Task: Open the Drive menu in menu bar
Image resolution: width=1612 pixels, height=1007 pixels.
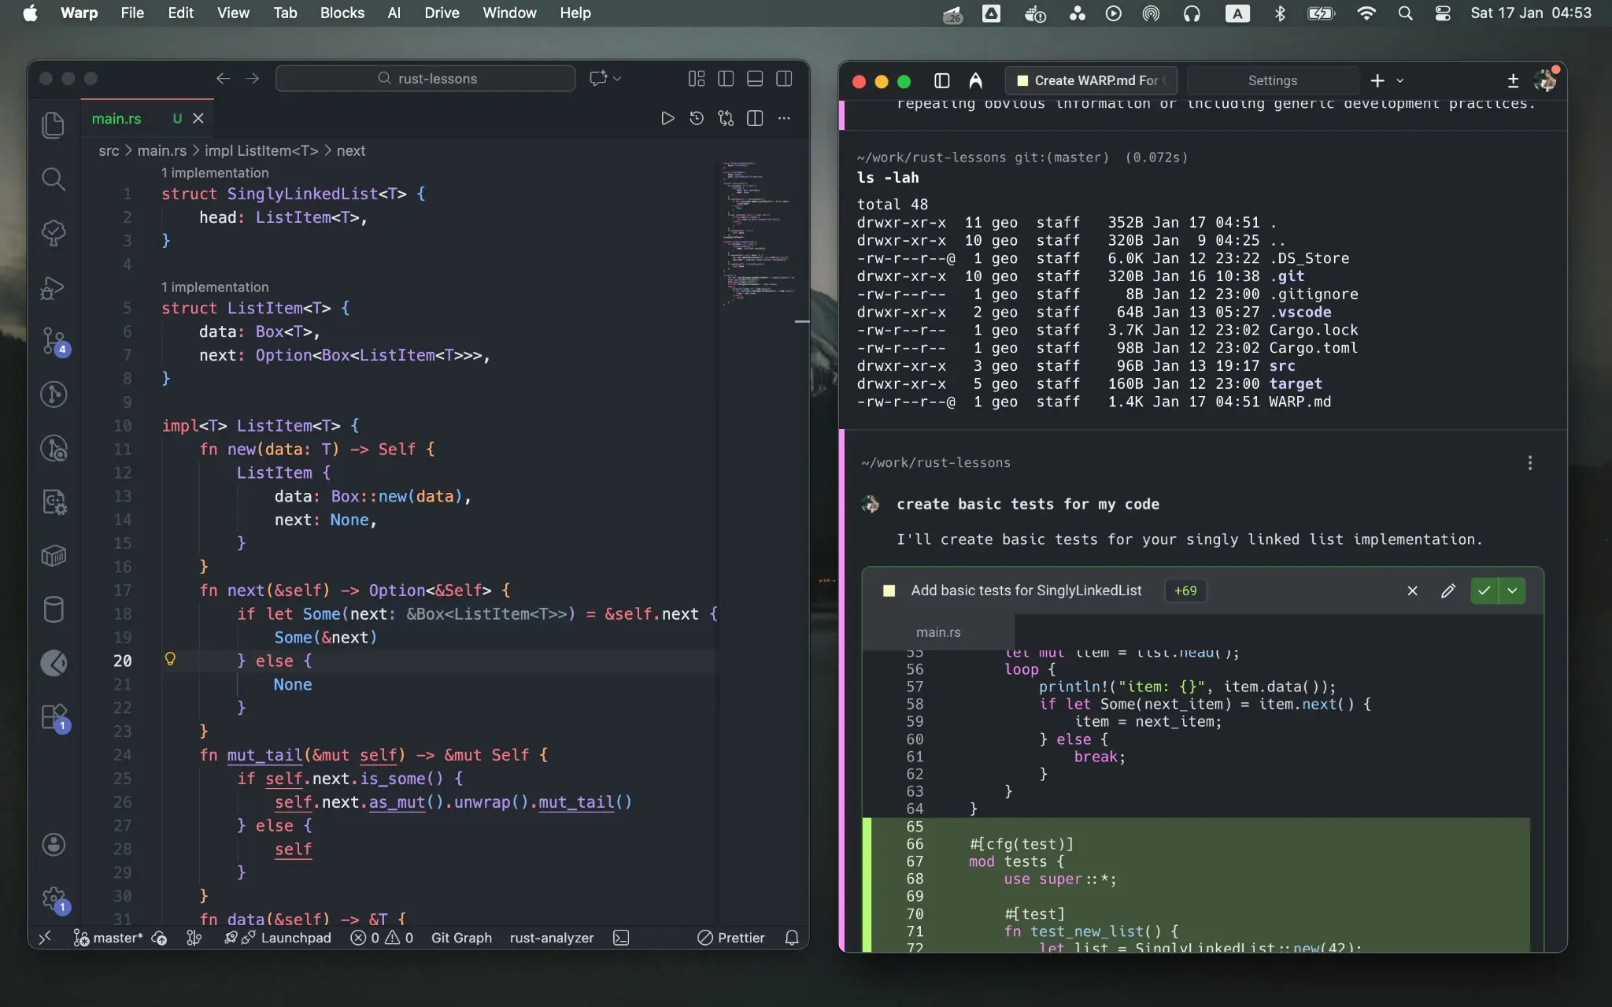Action: pyautogui.click(x=442, y=13)
